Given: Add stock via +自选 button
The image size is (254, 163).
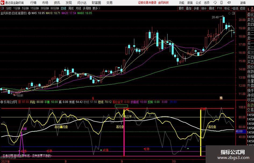Looking at the screenshot, I should 235,8.
